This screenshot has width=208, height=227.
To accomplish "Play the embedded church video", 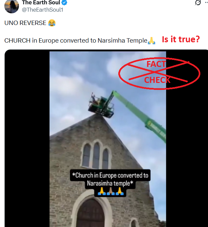I will pyautogui.click(x=108, y=139).
